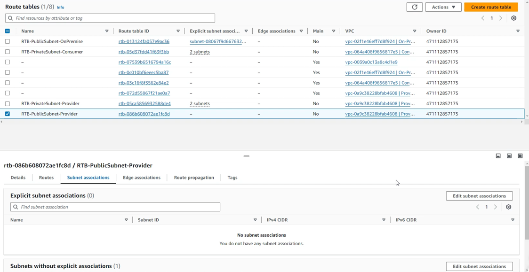Collapse split panel to bottom icon
529x272 pixels.
pyautogui.click(x=498, y=156)
